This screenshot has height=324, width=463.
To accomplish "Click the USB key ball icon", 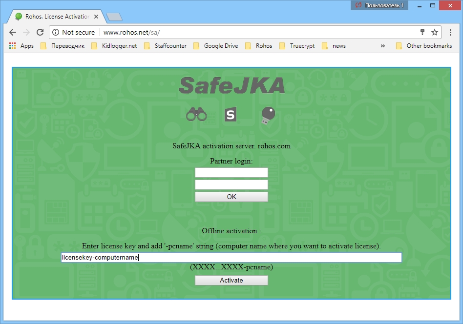I will 268,115.
